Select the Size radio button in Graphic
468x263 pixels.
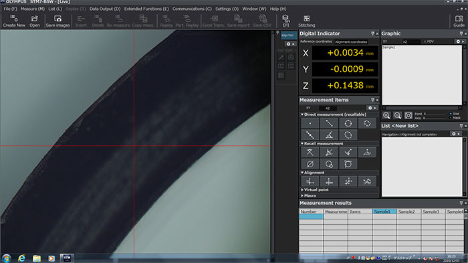pos(451,114)
